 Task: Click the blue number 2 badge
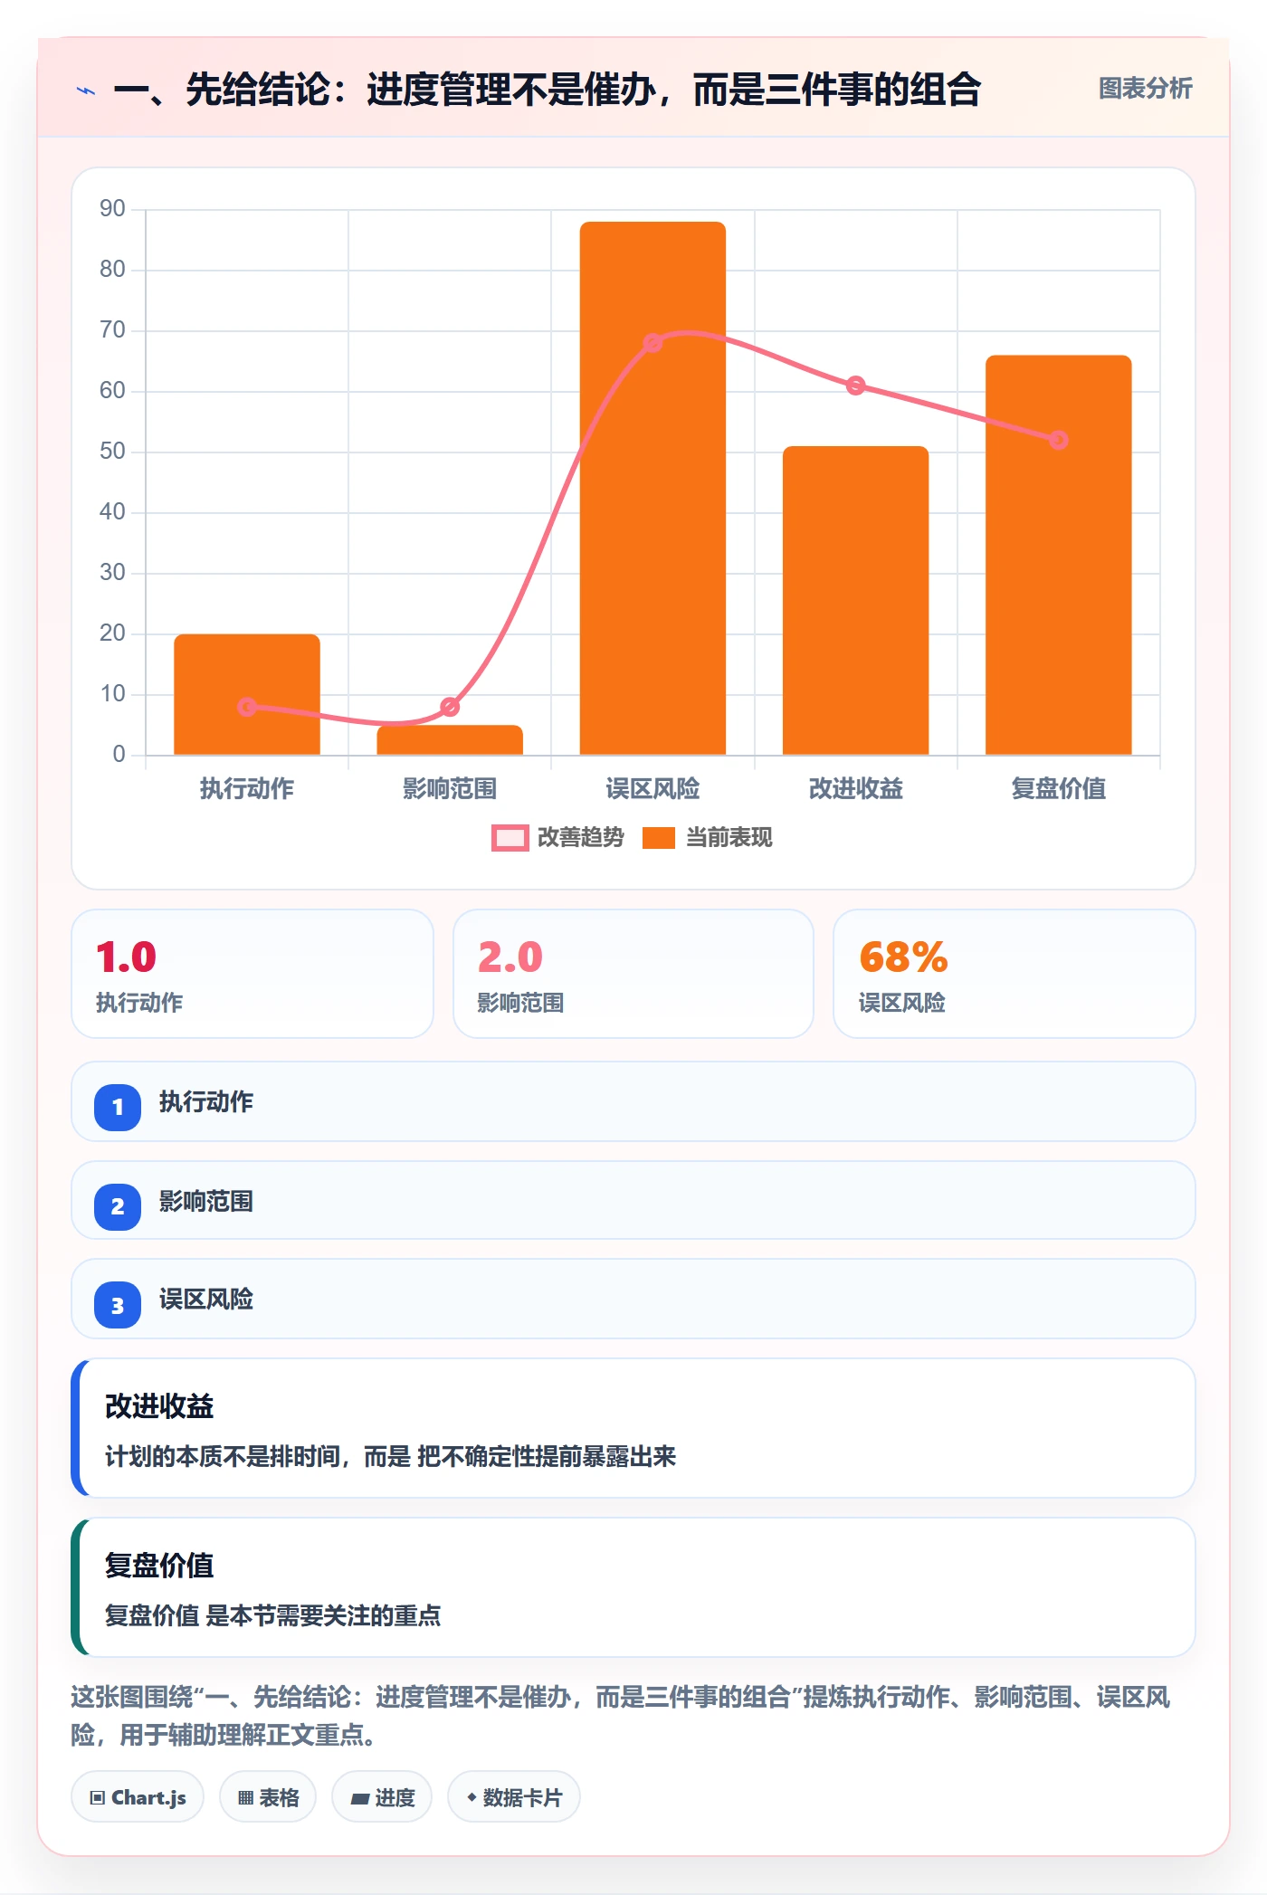click(118, 1206)
